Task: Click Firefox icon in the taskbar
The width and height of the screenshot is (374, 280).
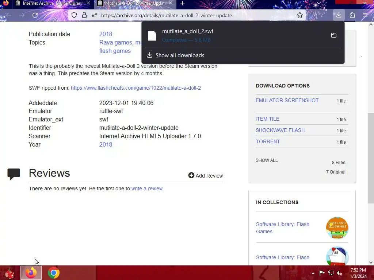Action: click(31, 273)
